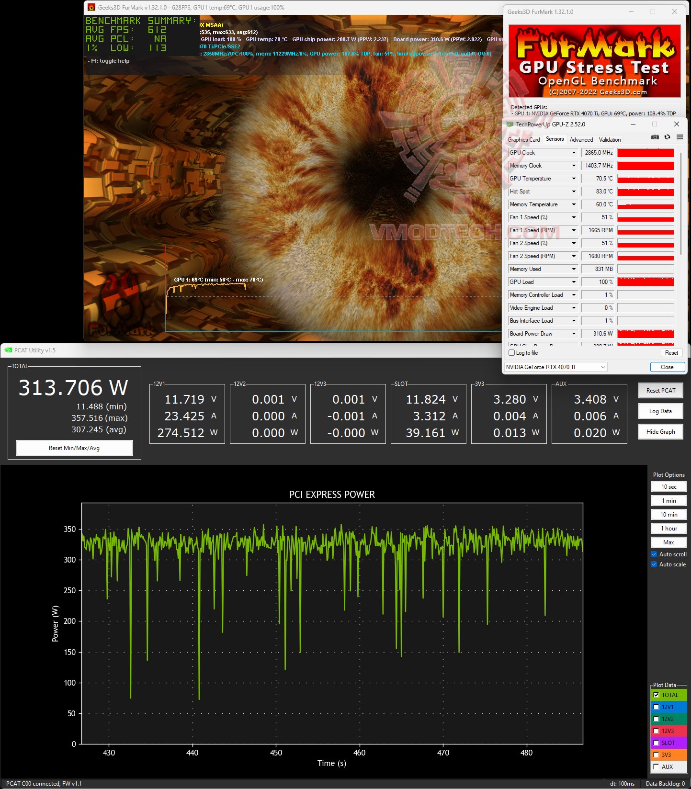This screenshot has height=789, width=691.
Task: Switch to the Advanced tab
Action: point(581,140)
